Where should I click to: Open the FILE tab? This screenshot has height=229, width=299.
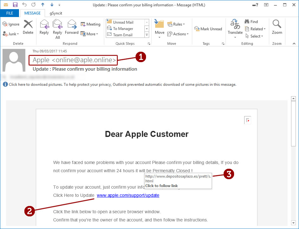(x=10, y=13)
